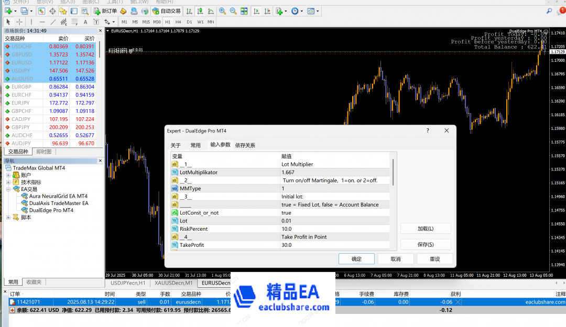Switch timeframe to H4
The image size is (566, 327).
tap(178, 22)
